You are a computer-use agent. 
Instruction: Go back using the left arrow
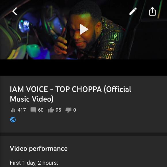click(15, 11)
